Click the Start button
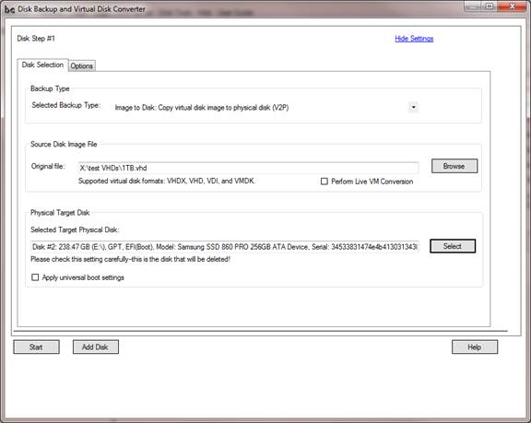 point(36,347)
